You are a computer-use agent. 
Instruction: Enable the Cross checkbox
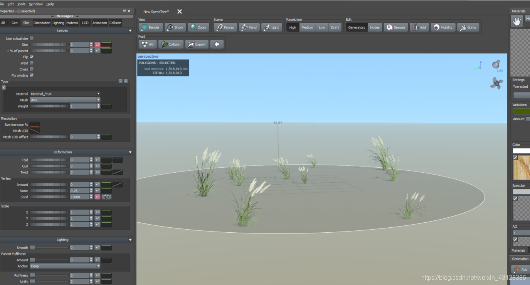(32, 69)
